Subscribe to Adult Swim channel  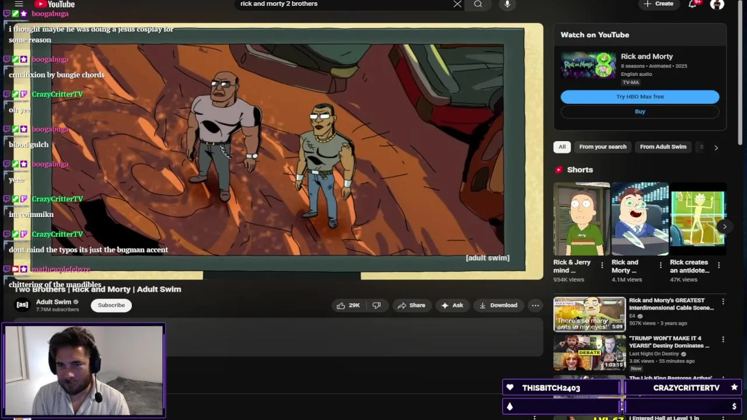coord(111,305)
